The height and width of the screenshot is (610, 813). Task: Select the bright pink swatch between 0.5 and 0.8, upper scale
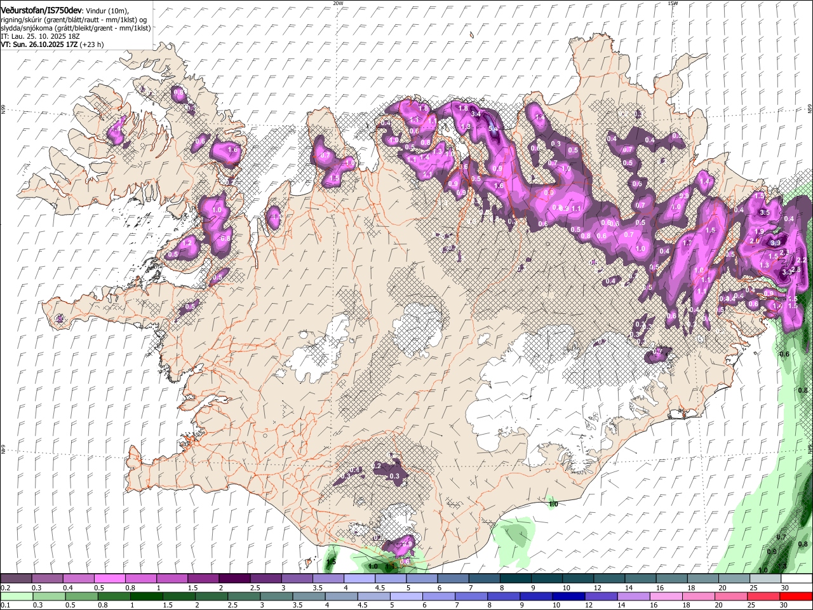[x=110, y=579]
